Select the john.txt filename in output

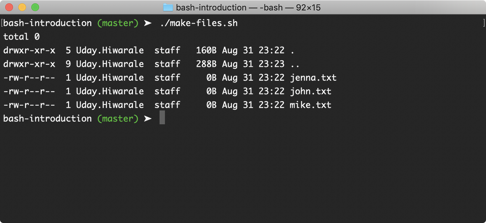point(310,91)
